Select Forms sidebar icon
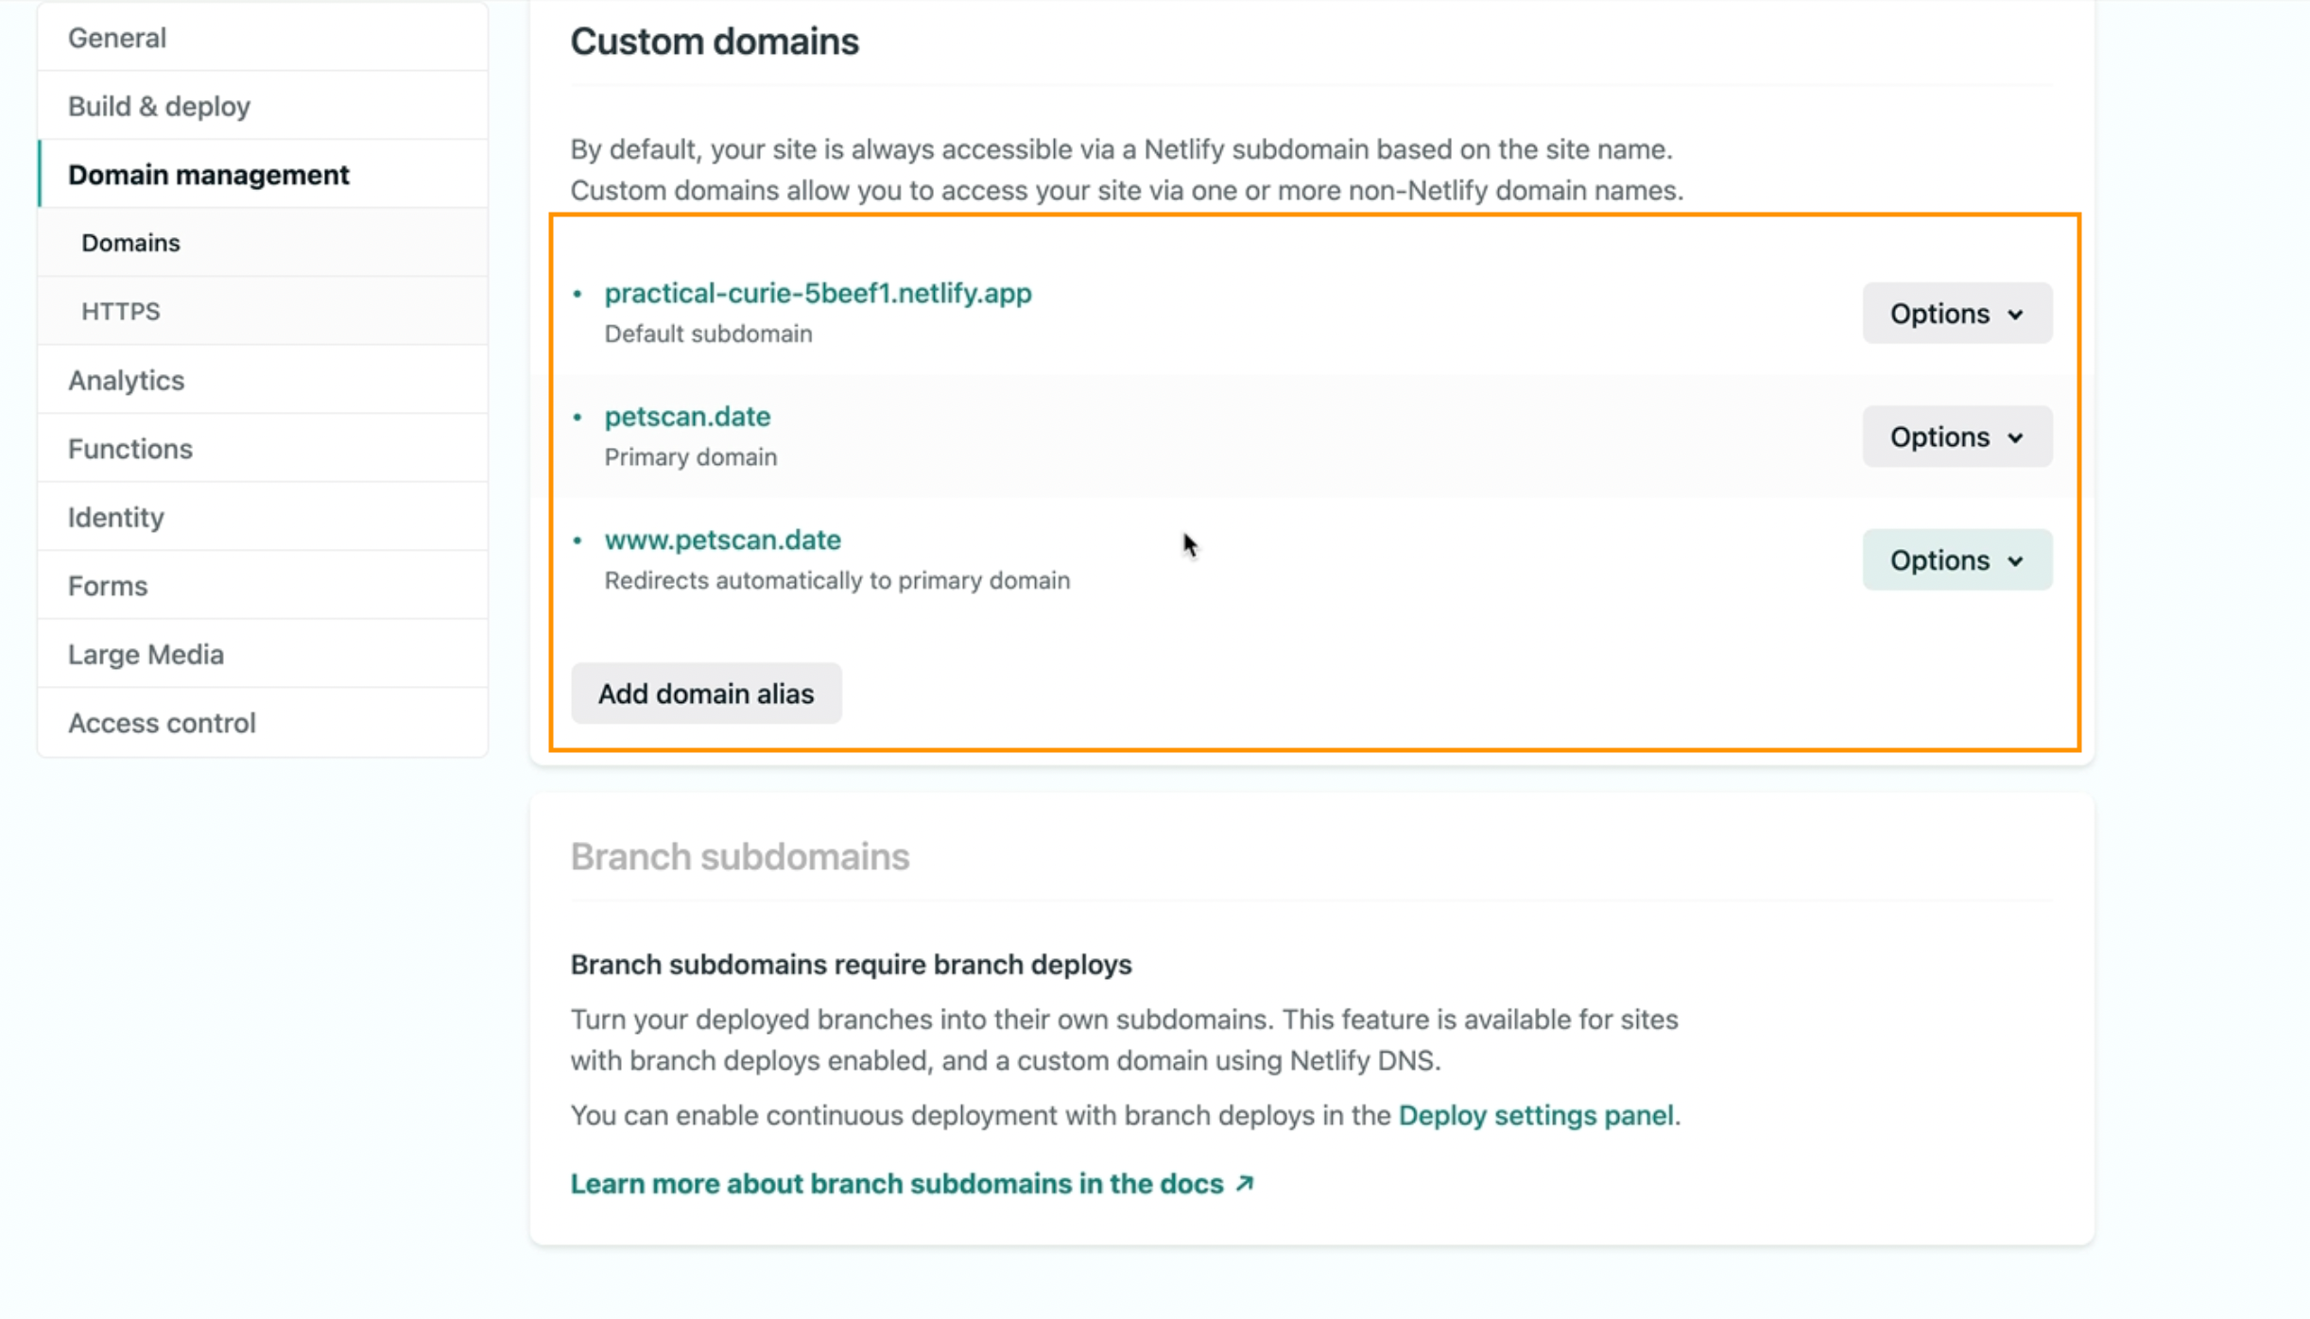Image resolution: width=2310 pixels, height=1319 pixels. click(108, 585)
